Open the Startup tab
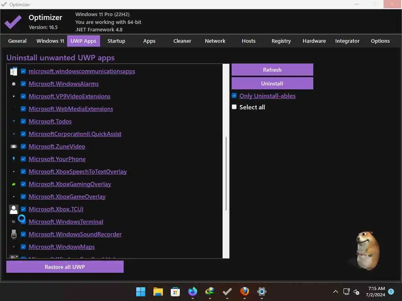The width and height of the screenshot is (402, 301). (x=116, y=41)
